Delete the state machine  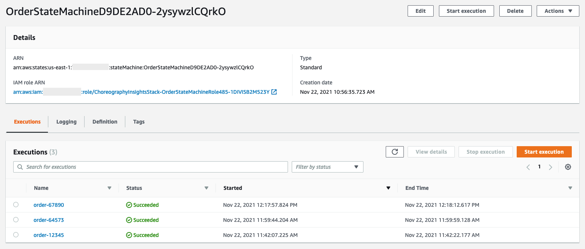pyautogui.click(x=515, y=11)
